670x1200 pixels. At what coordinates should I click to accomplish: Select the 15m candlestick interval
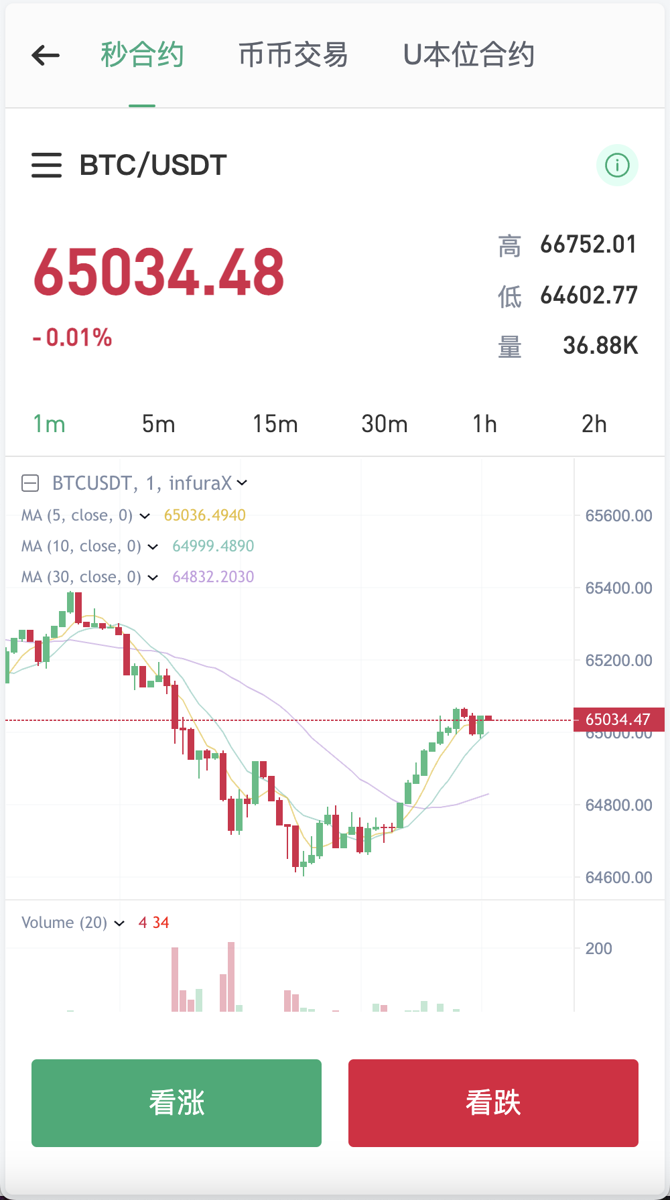(x=275, y=423)
